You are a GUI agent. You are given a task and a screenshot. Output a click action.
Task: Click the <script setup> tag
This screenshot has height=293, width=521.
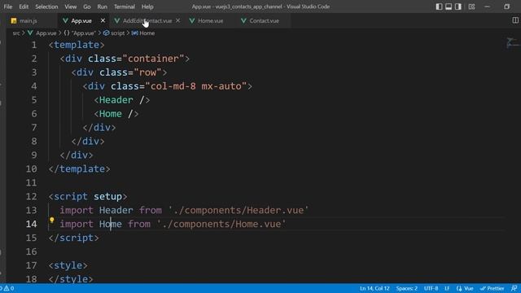point(88,196)
